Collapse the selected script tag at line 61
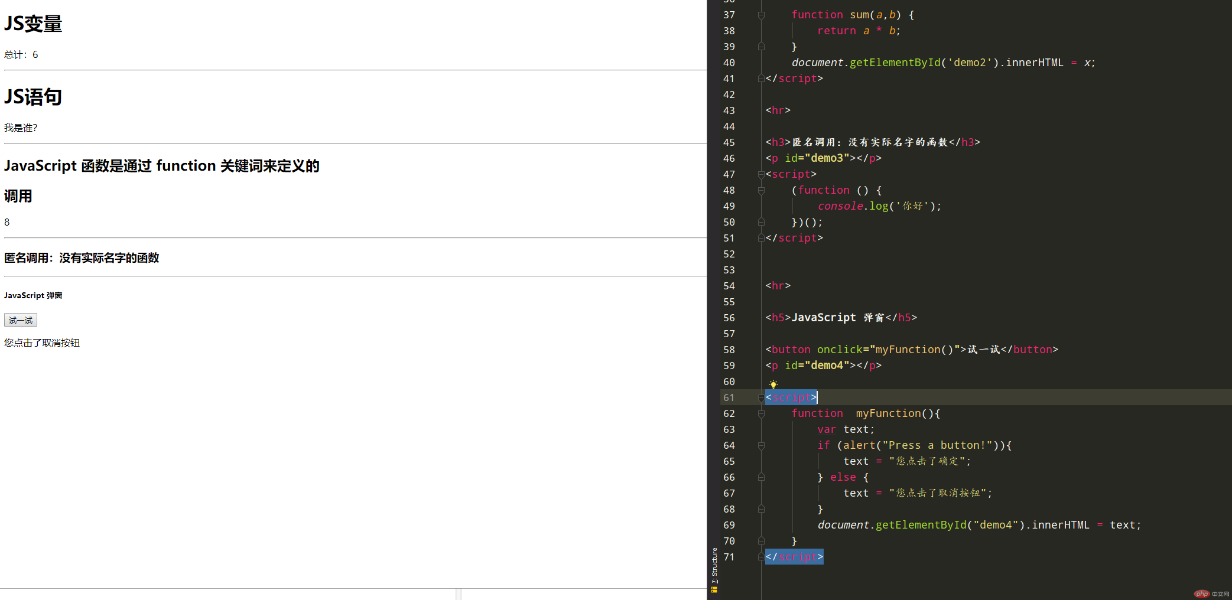The height and width of the screenshot is (600, 1232). point(761,397)
